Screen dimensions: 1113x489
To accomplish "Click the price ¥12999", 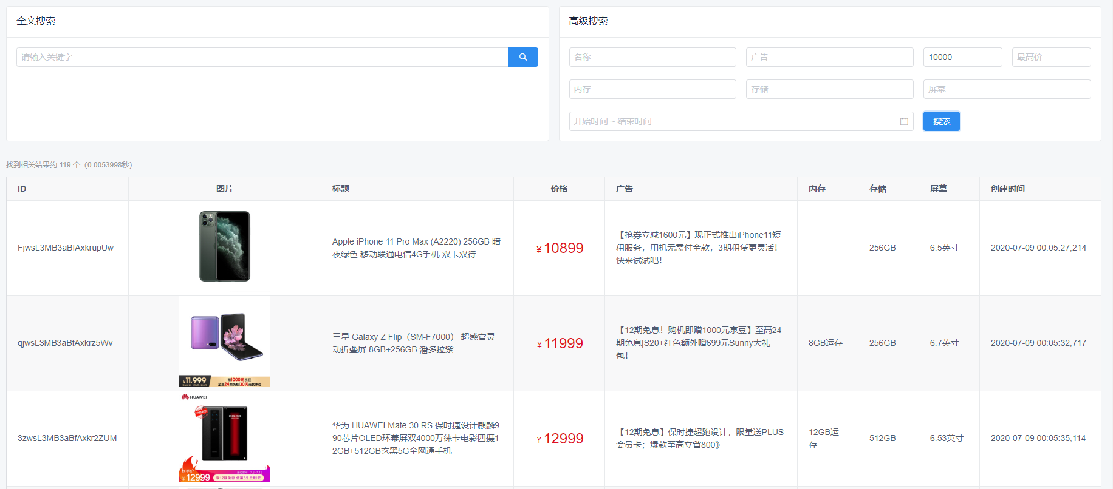I will (560, 439).
